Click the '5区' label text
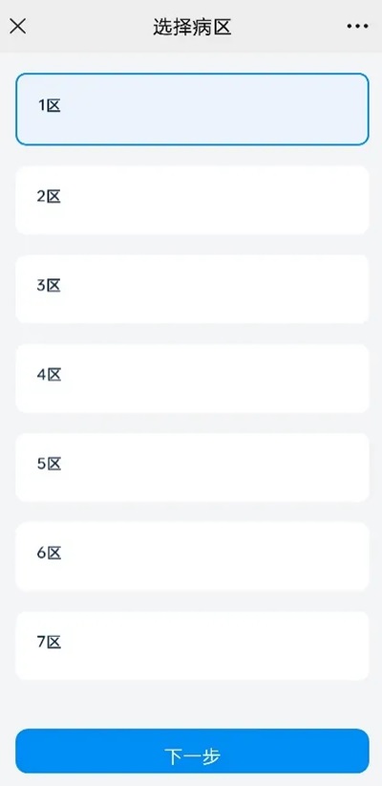 [49, 464]
